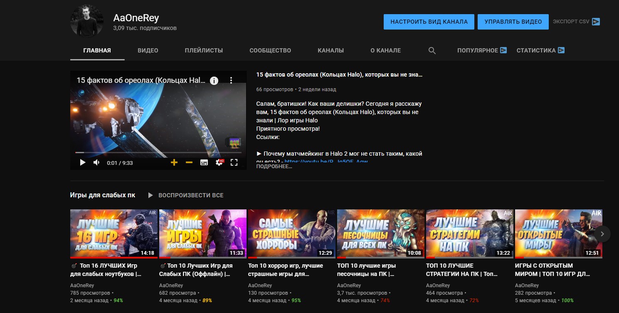Click the 94% rating value
Screen dimensions: 619x313
click(x=118, y=301)
